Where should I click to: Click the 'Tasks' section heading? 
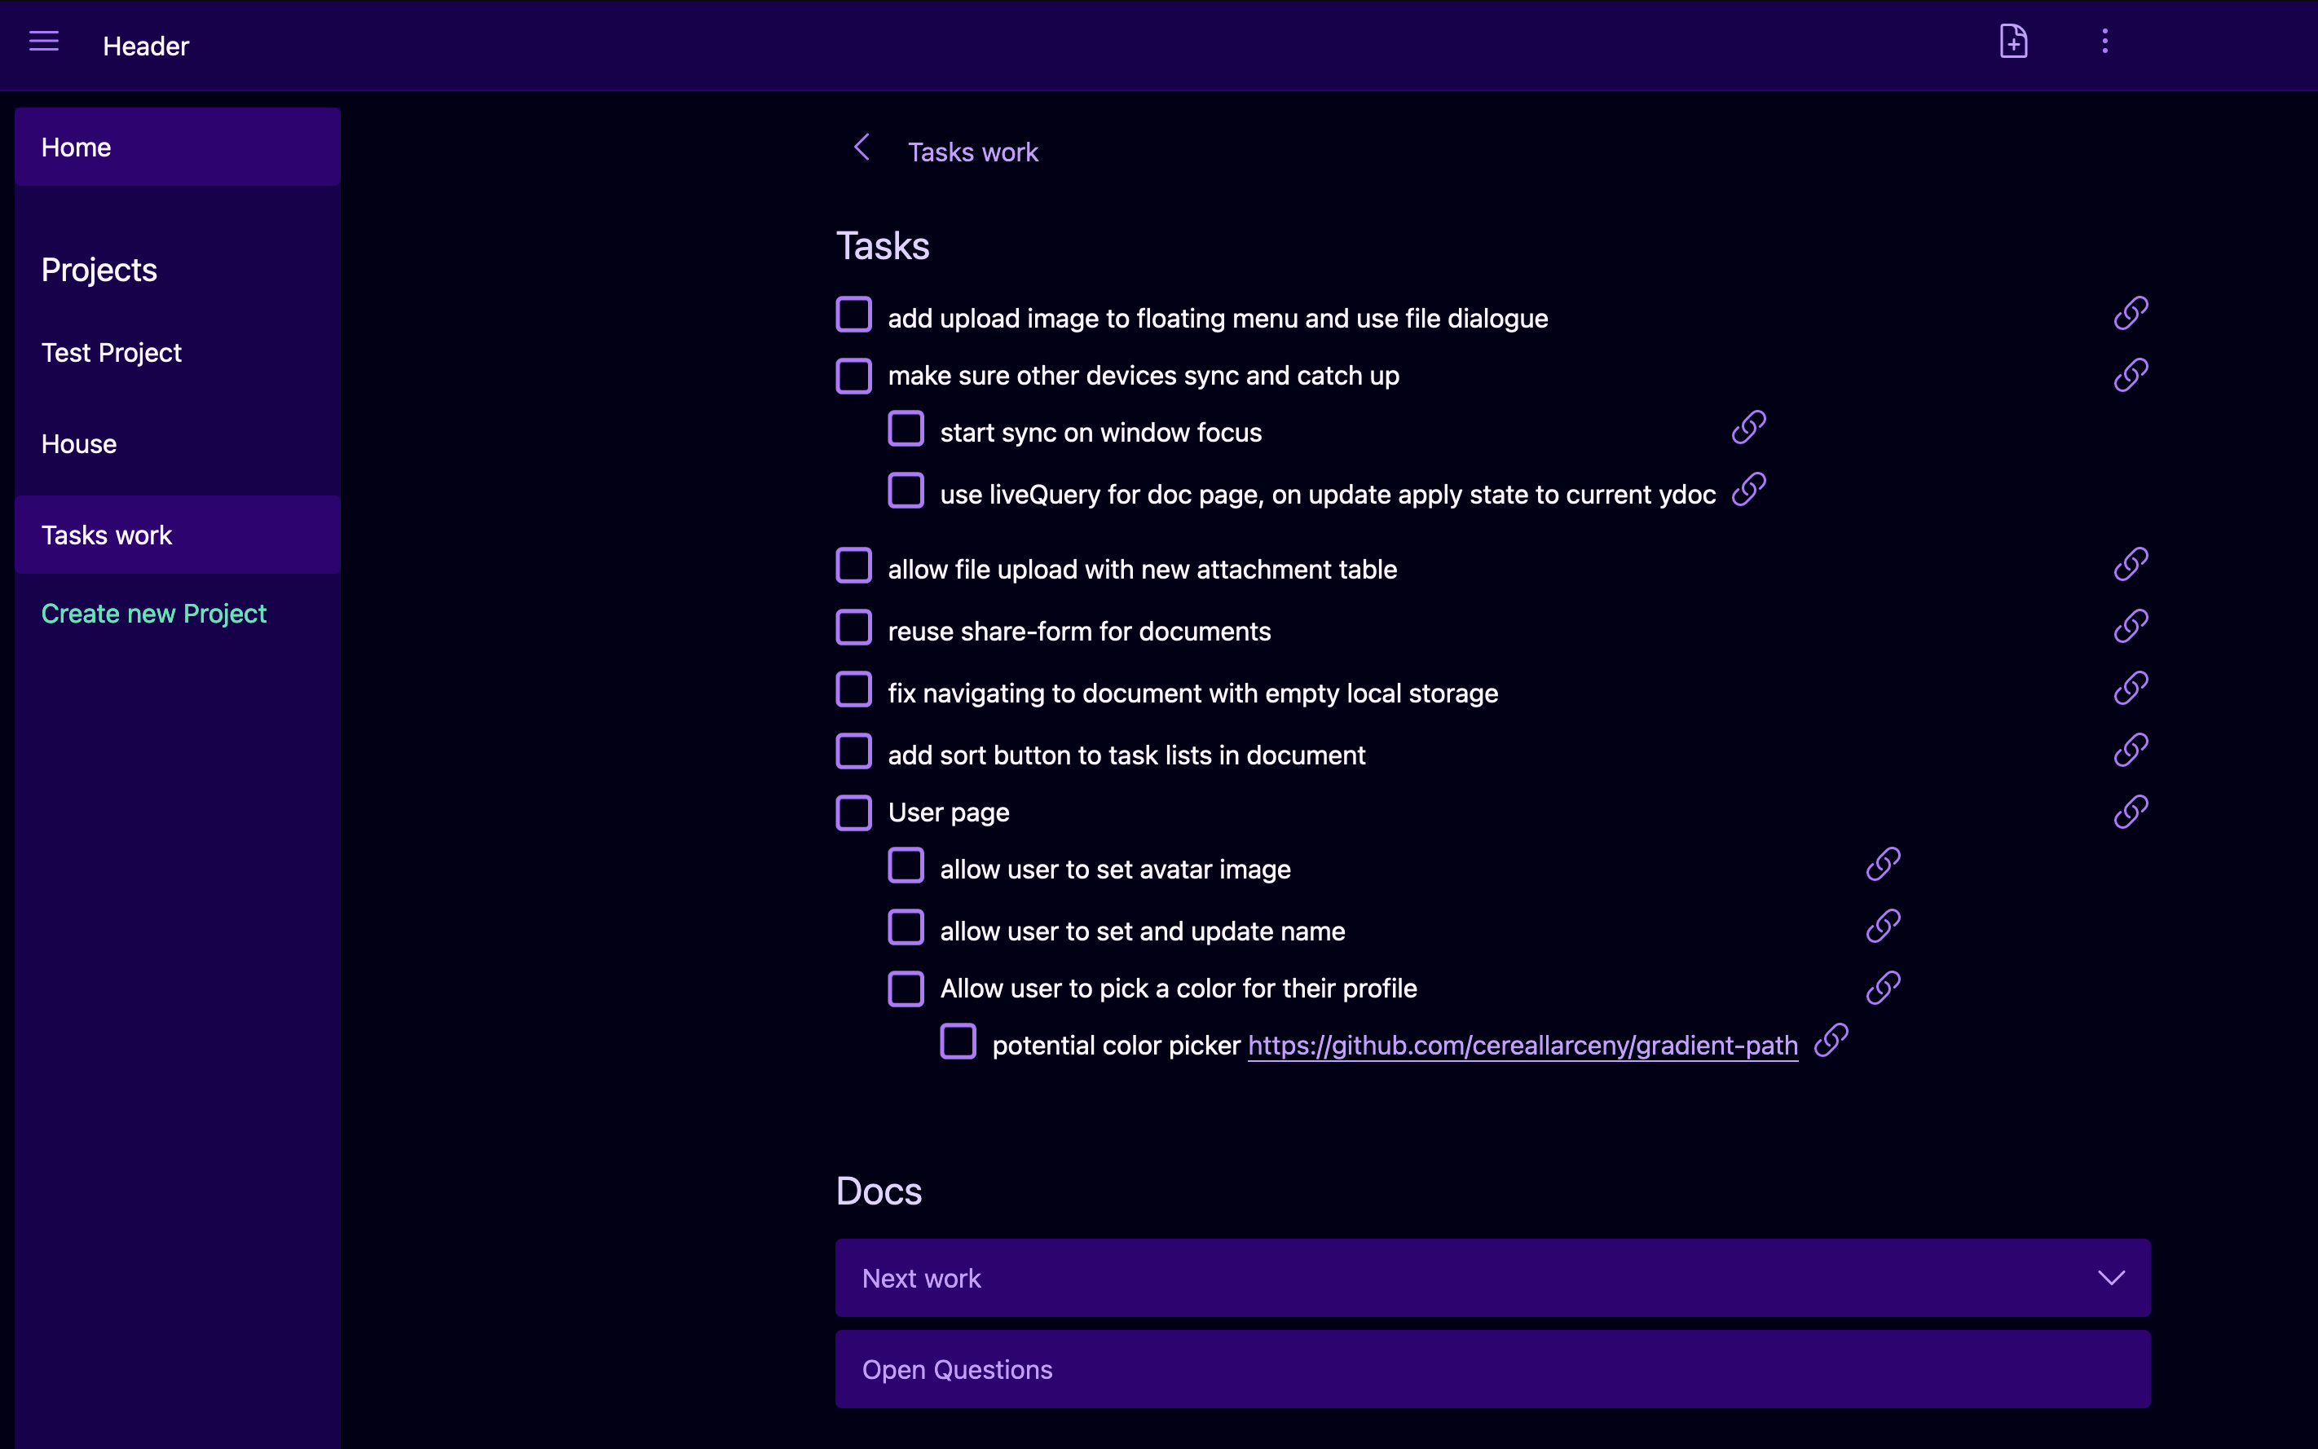click(883, 246)
